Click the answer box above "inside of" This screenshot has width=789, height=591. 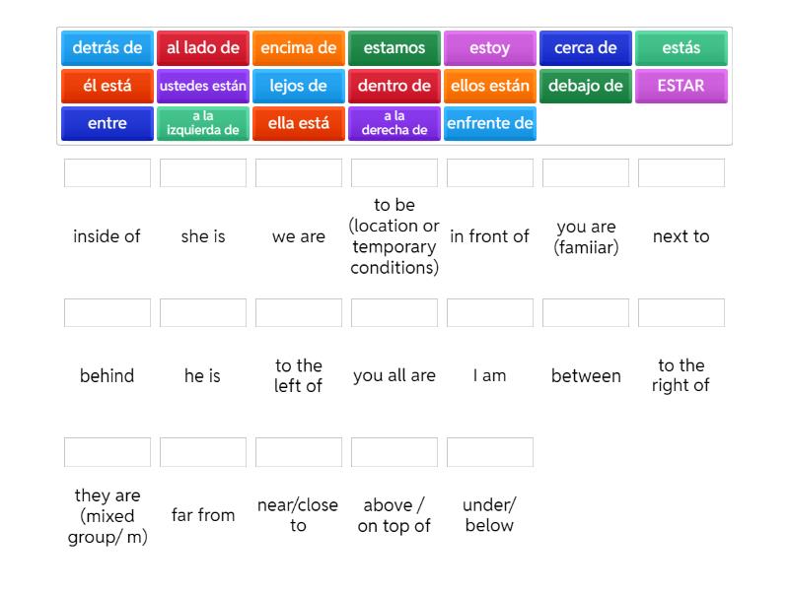(107, 171)
